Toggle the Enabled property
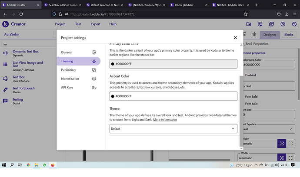Screen dimensions: 300x177 coord(250,75)
